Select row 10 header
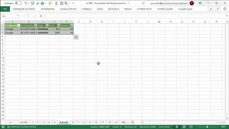Screen dimensions: 229x129 click(3, 58)
